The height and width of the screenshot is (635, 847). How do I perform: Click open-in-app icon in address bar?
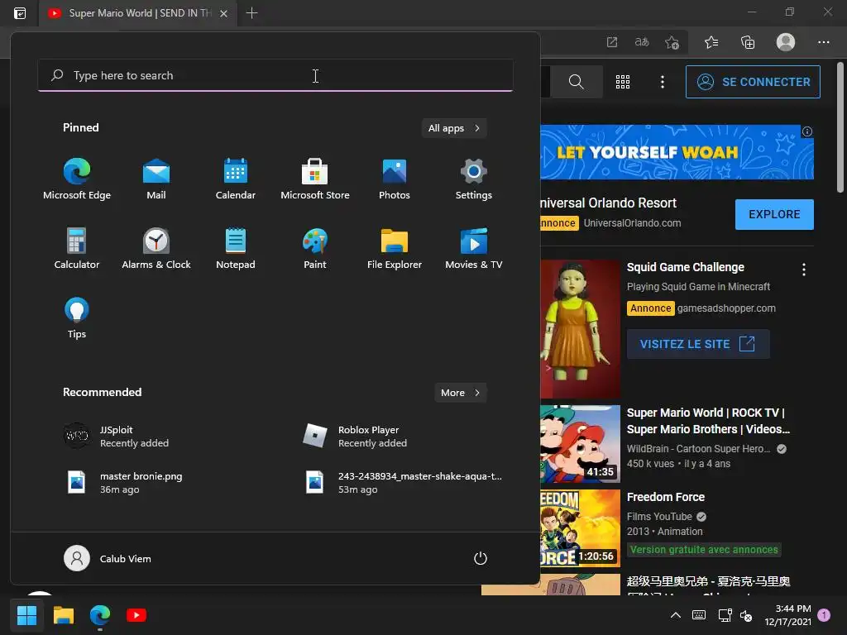pos(612,42)
